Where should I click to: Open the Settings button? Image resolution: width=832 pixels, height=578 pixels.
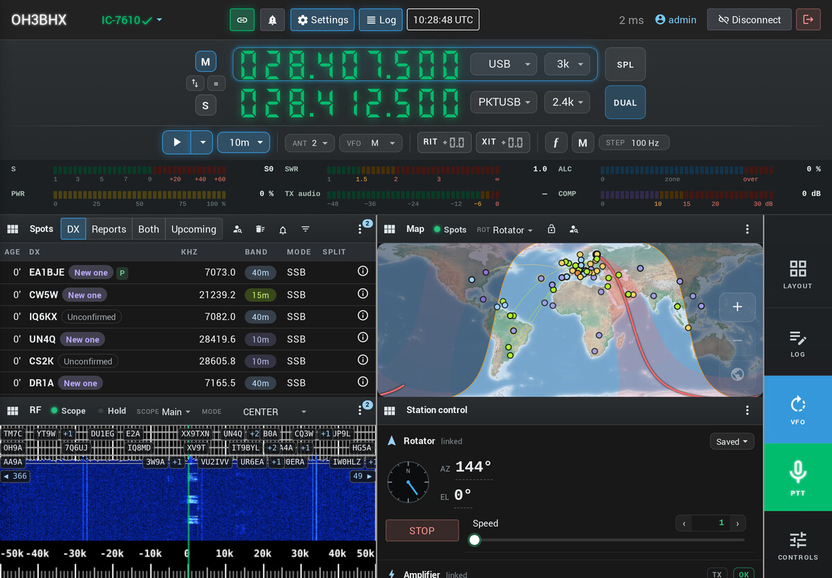click(x=322, y=20)
